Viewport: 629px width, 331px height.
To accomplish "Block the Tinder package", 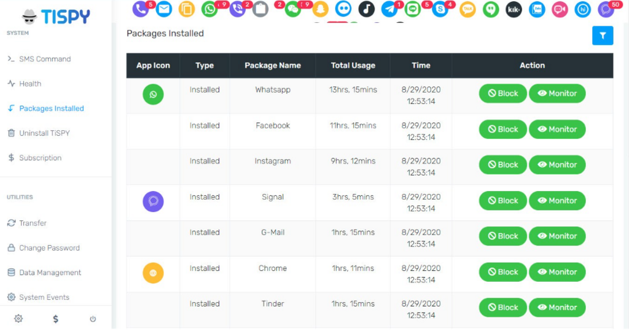I will tap(502, 307).
